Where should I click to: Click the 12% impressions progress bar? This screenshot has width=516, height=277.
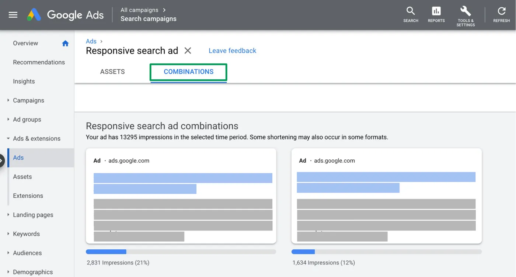pyautogui.click(x=387, y=252)
